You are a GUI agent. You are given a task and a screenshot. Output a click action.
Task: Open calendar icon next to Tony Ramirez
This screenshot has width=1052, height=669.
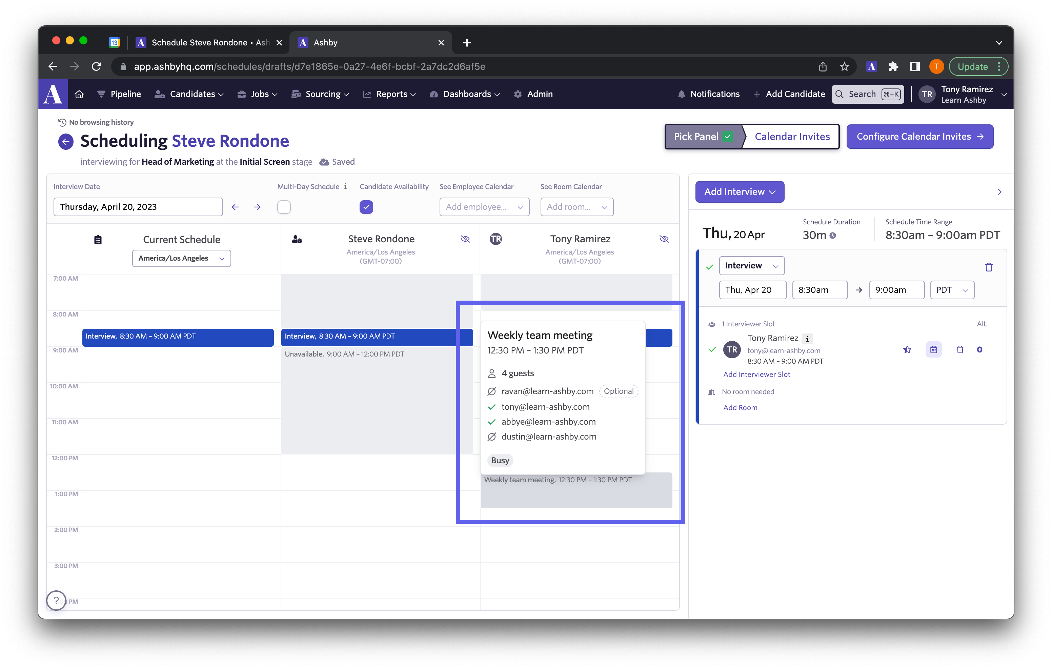[933, 349]
